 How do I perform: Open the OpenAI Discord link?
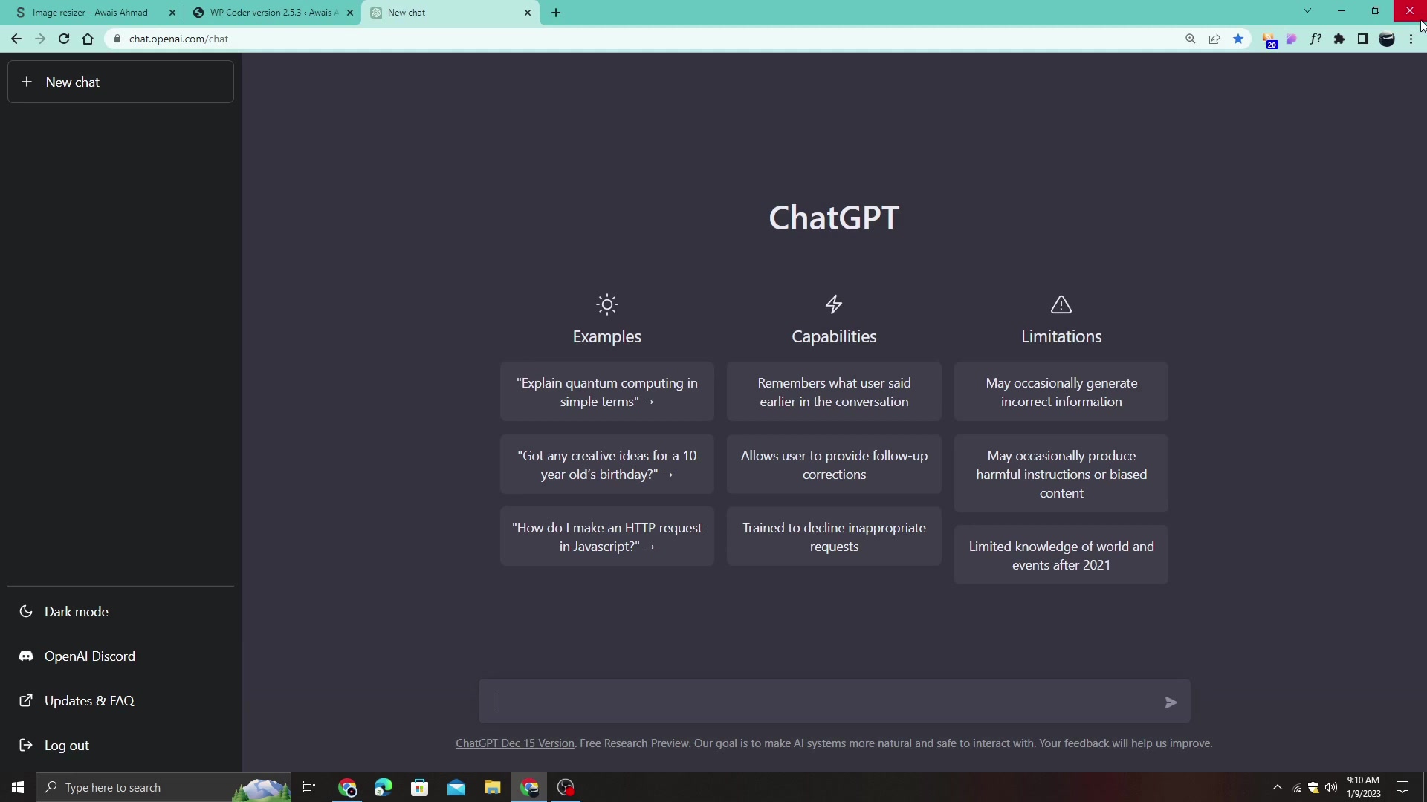[x=120, y=656]
